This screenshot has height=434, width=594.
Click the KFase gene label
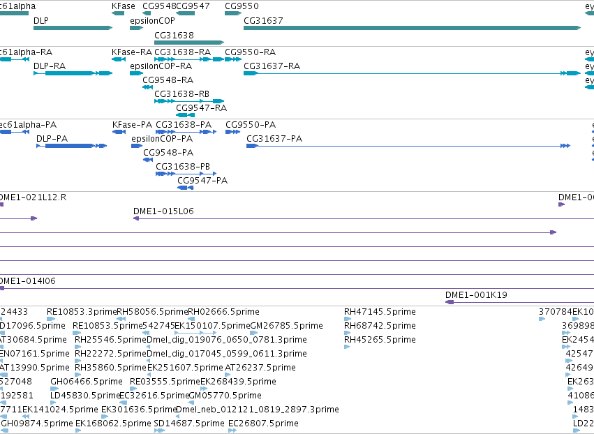(x=124, y=6)
